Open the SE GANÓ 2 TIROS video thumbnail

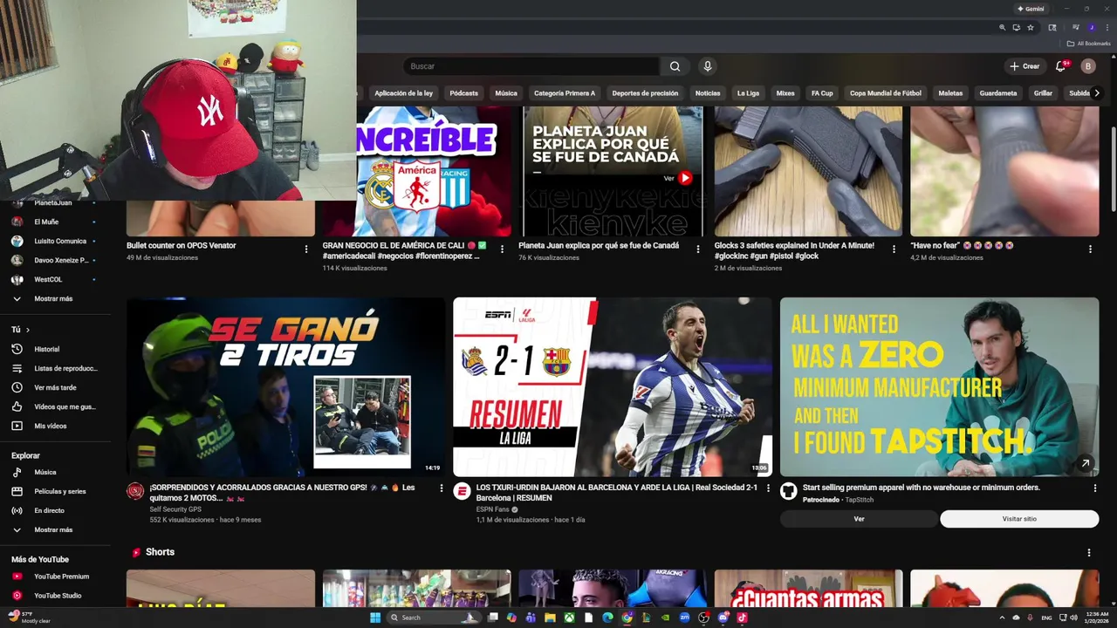pos(285,386)
